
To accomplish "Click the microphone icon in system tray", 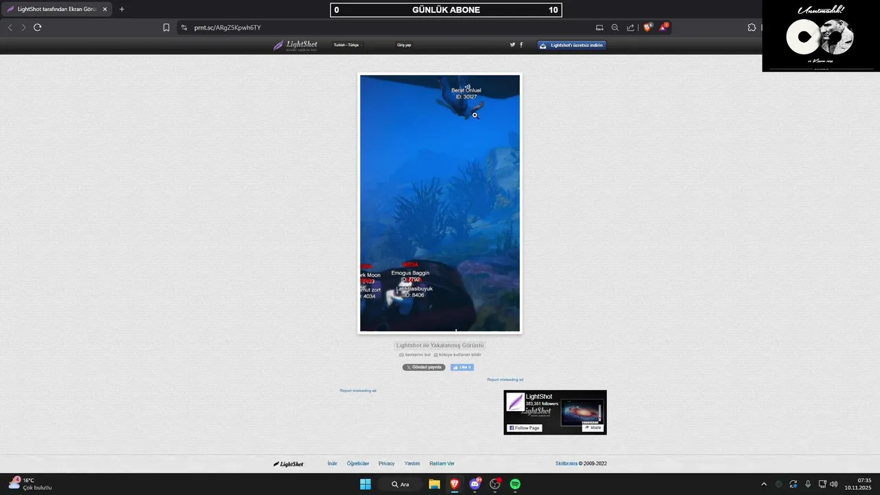I will 808,484.
